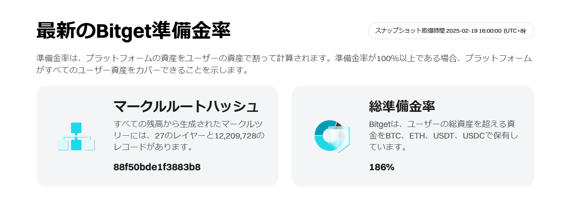Viewport: 561px width, 208px height.
Task: Click the 186% reserve ratio value
Action: [x=382, y=167]
